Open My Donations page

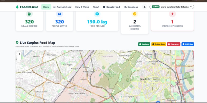coord(131,7)
